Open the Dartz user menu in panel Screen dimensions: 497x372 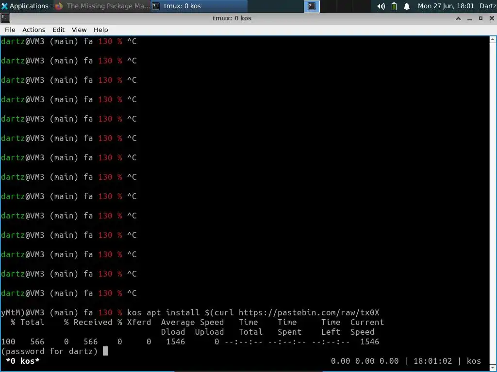pos(488,6)
